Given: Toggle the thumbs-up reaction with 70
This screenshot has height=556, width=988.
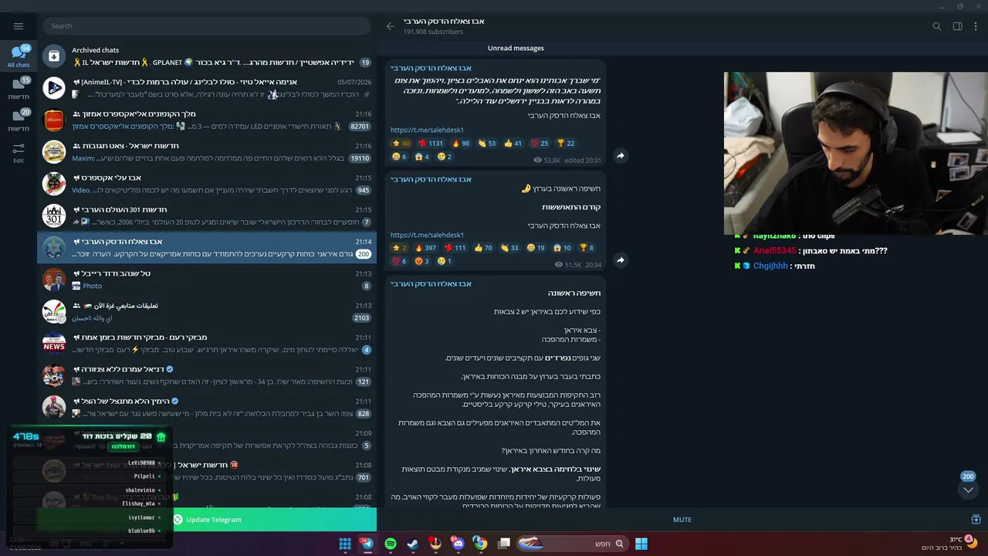Looking at the screenshot, I should [x=483, y=248].
